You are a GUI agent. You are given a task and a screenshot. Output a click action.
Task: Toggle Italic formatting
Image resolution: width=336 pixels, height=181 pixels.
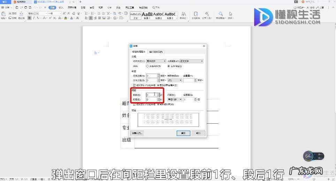click(x=34, y=18)
